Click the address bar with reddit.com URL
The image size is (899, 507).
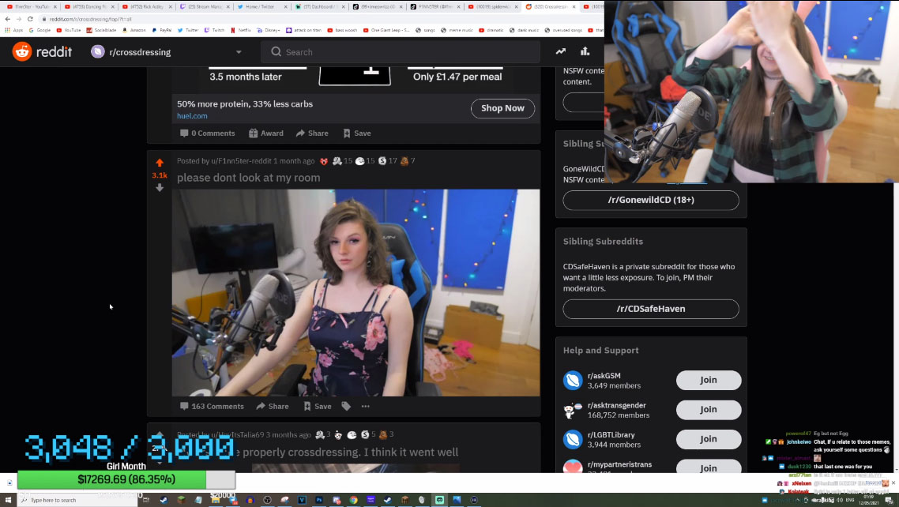pyautogui.click(x=321, y=19)
